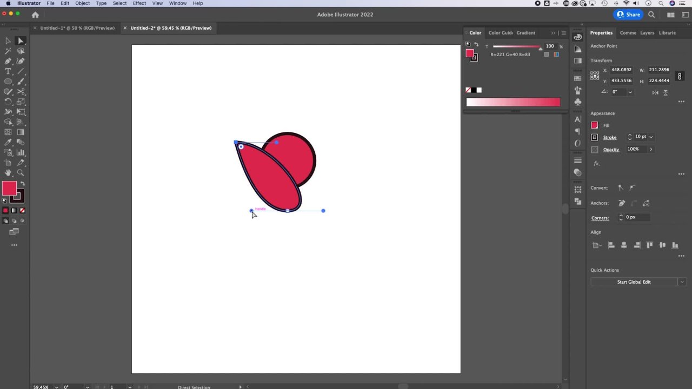Click the red color spectrum ramp
This screenshot has height=389, width=692.
(x=513, y=102)
